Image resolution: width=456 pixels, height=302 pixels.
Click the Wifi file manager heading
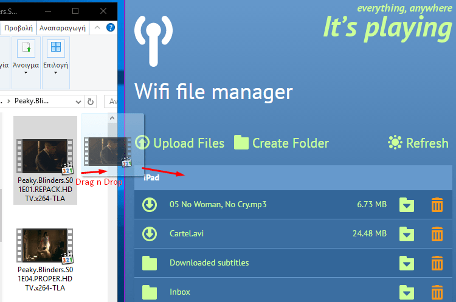point(214,92)
